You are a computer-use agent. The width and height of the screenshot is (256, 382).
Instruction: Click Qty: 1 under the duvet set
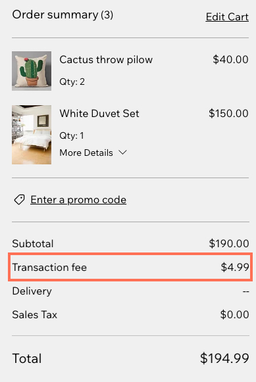(72, 135)
